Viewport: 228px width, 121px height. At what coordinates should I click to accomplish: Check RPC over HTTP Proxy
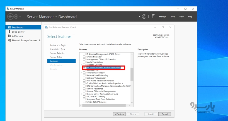pyautogui.click(x=84, y=96)
